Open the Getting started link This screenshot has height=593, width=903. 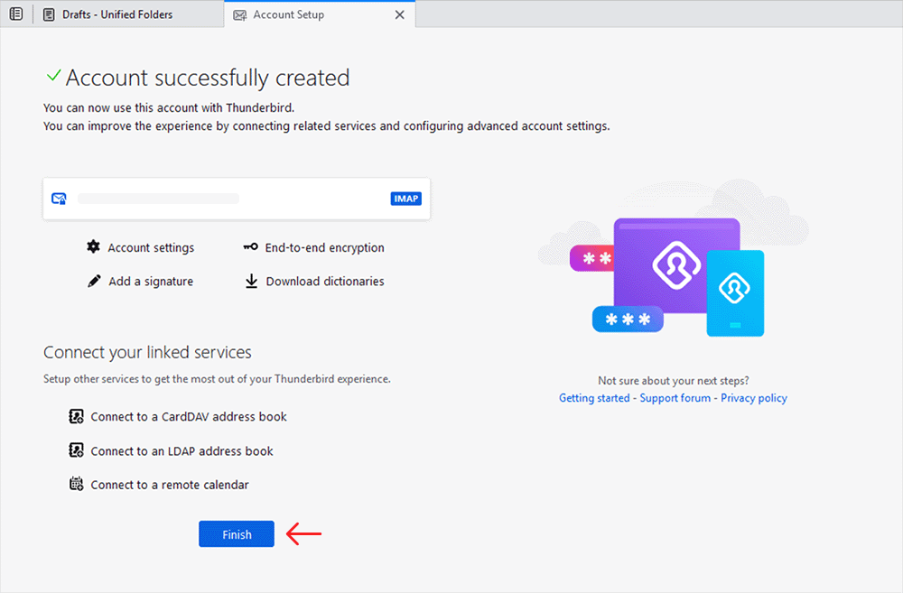(594, 397)
